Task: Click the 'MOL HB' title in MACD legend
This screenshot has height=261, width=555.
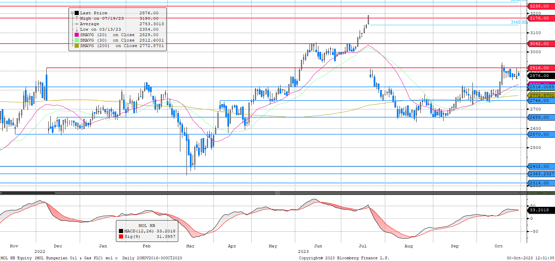Action: 147,226
